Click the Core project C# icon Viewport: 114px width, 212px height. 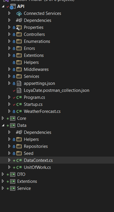[13, 118]
